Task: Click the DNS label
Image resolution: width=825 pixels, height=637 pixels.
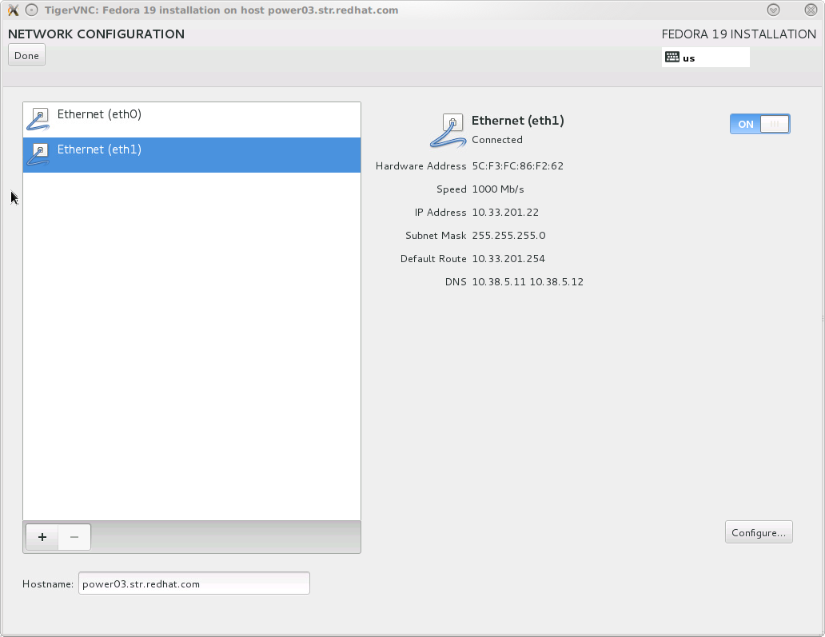Action: (x=456, y=281)
